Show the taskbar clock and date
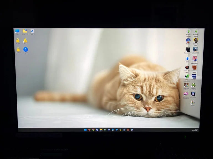Image resolution: width=213 pixels, height=159 pixels. pos(195,130)
